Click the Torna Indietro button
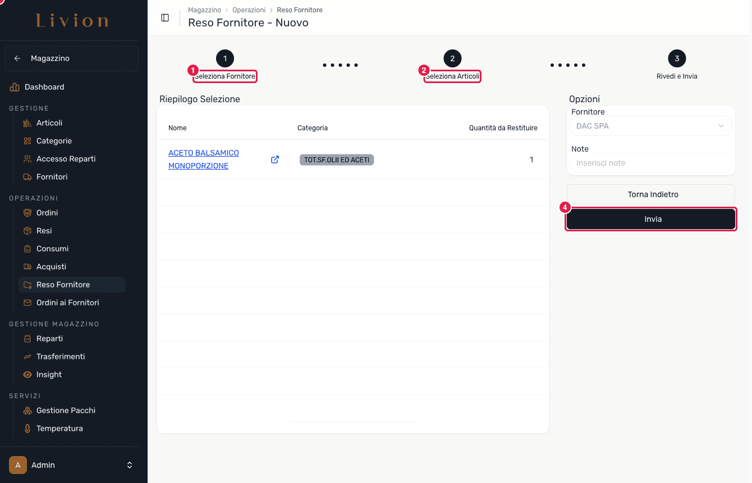 click(x=651, y=194)
